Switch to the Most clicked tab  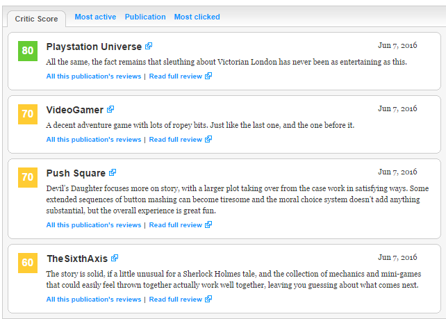point(197,17)
